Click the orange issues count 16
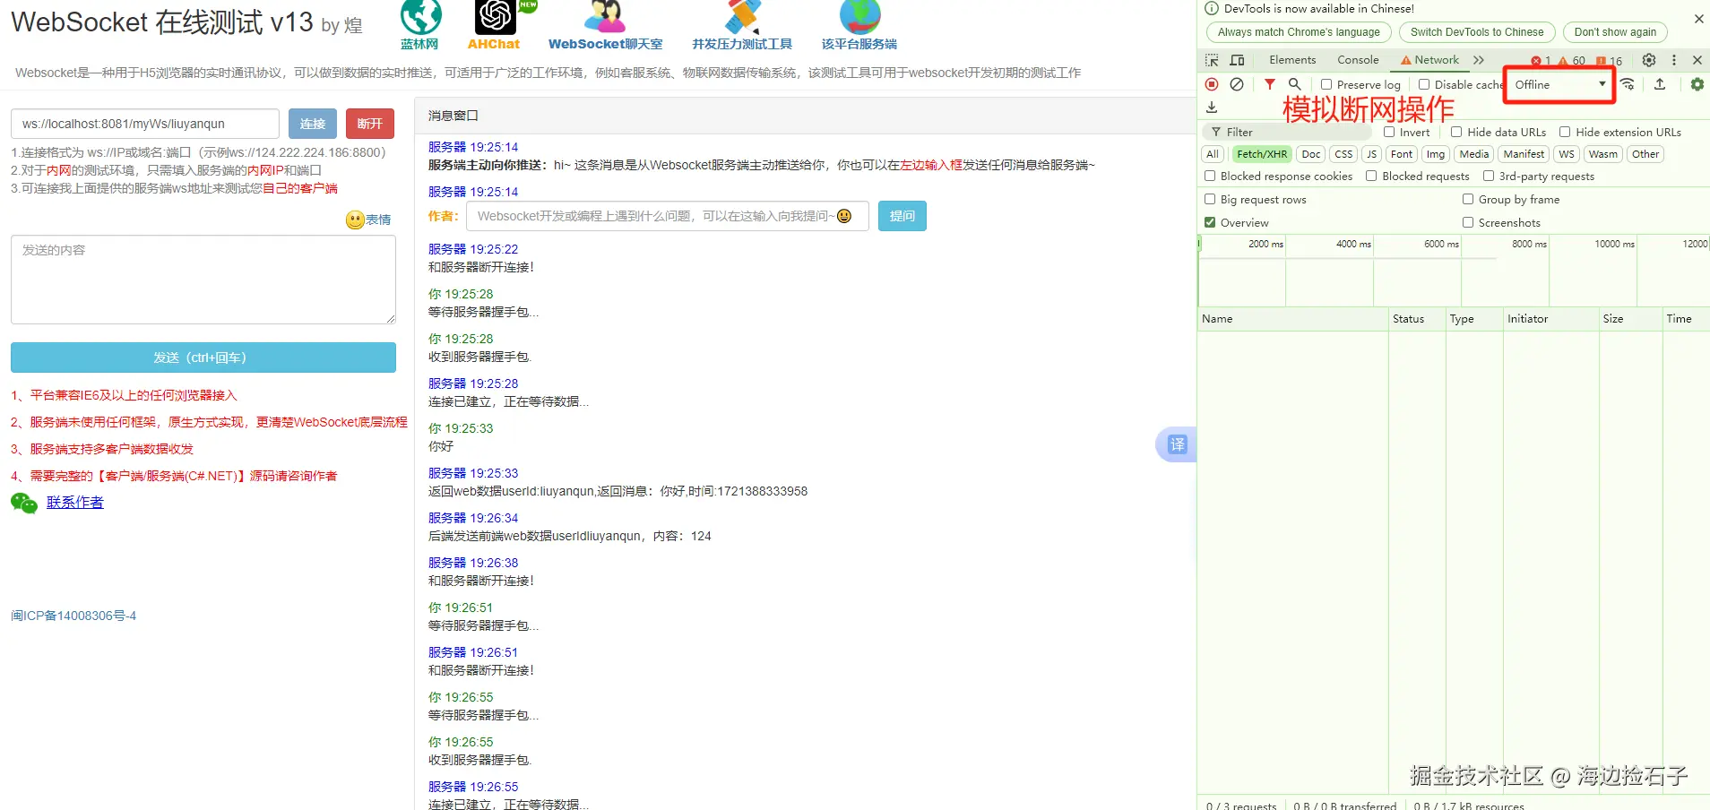The height and width of the screenshot is (810, 1710). tap(1610, 61)
